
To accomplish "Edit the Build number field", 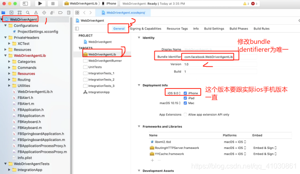I will pyautogui.click(x=220, y=72).
